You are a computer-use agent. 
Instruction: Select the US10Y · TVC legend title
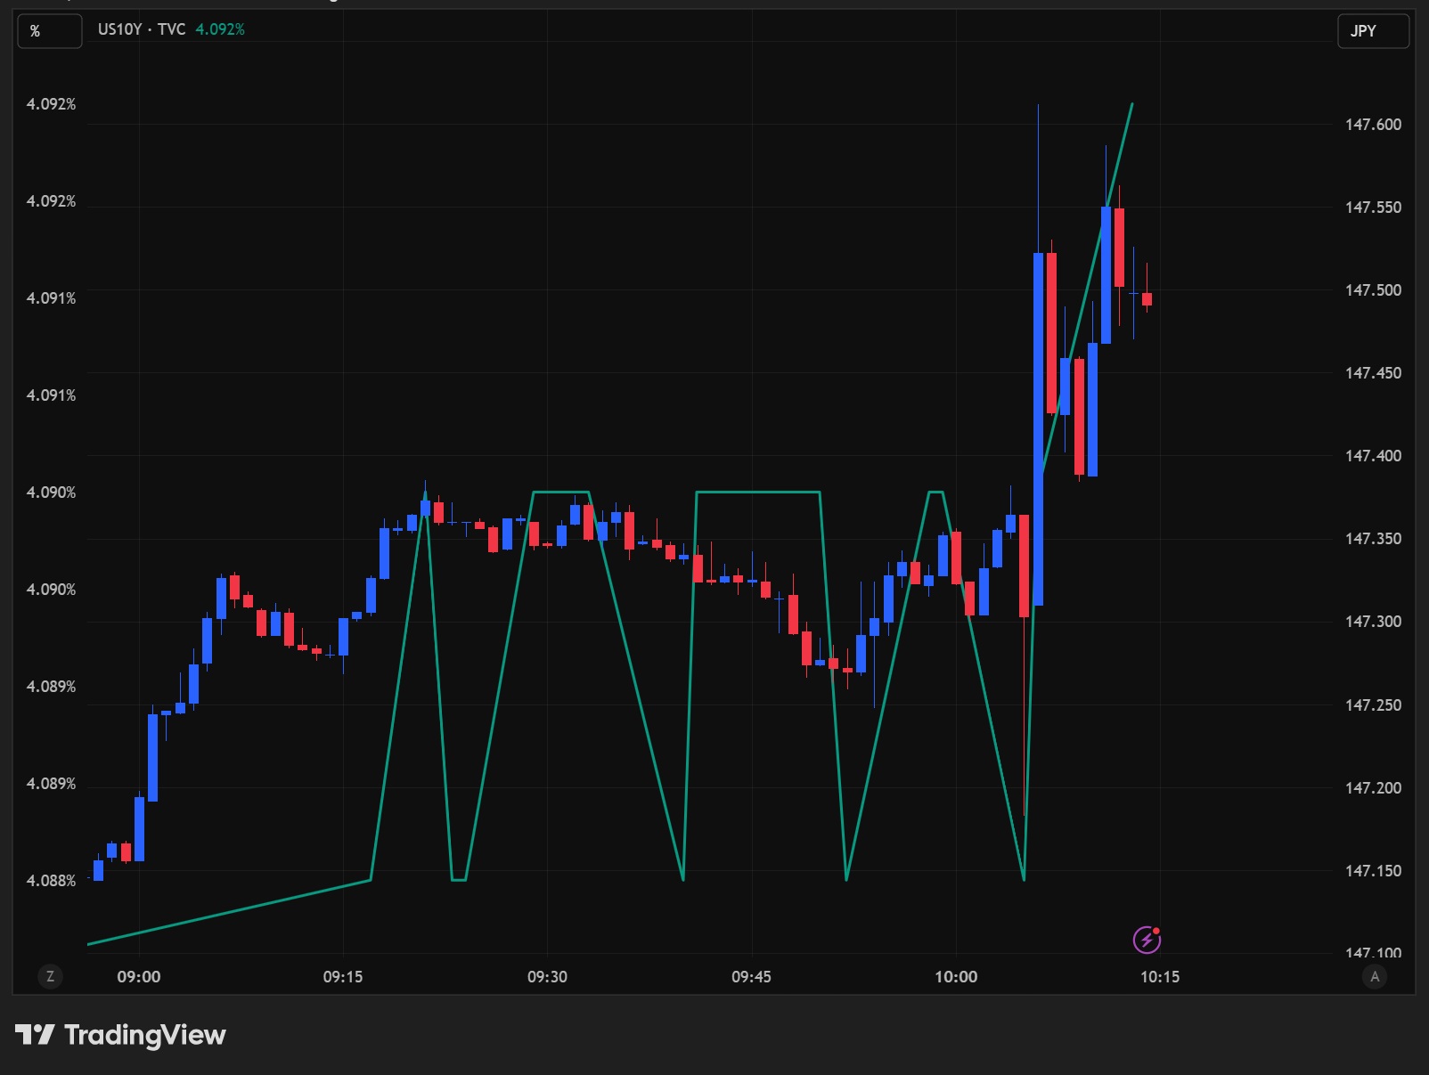click(142, 29)
